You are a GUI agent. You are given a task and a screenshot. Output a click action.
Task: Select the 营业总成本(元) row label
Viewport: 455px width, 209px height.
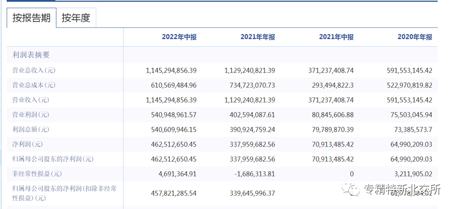tap(34, 85)
